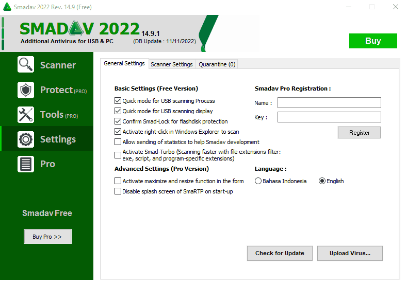Click Buy Pro >> button

47,237
